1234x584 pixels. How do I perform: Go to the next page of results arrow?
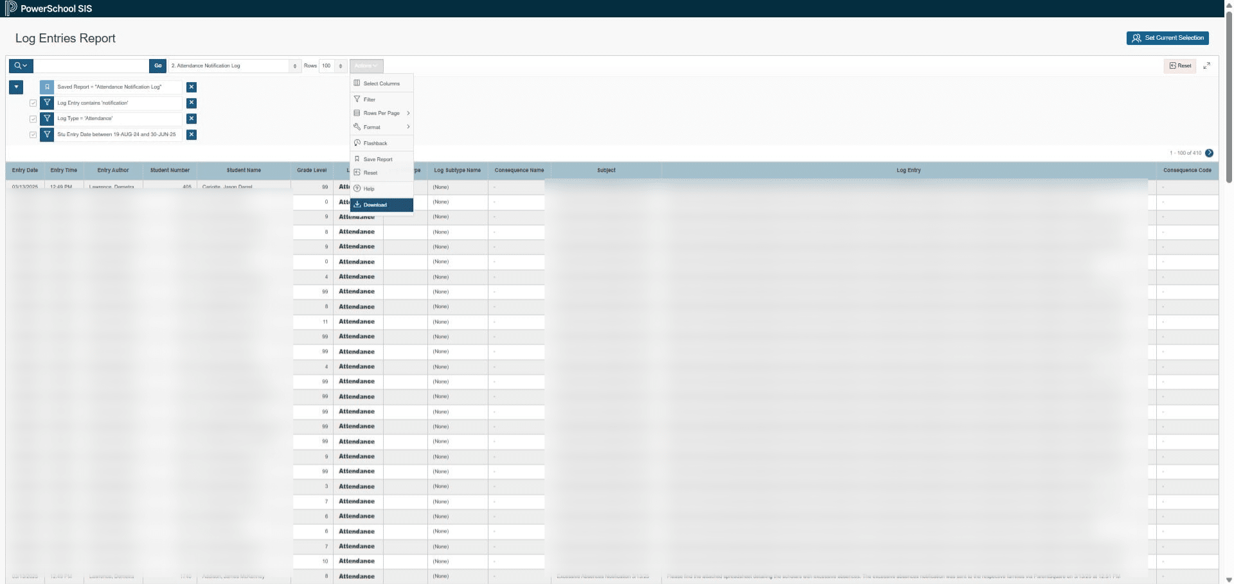1209,153
